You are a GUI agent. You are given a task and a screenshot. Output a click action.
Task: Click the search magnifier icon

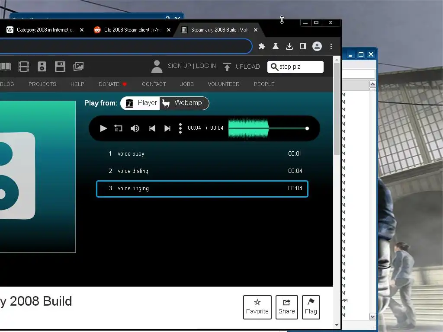pyautogui.click(x=274, y=67)
